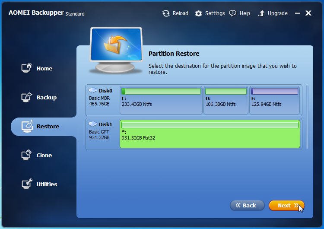Viewport: 324px width, 229px height.
Task: Click the Disk1 drive icon
Action: (93, 124)
